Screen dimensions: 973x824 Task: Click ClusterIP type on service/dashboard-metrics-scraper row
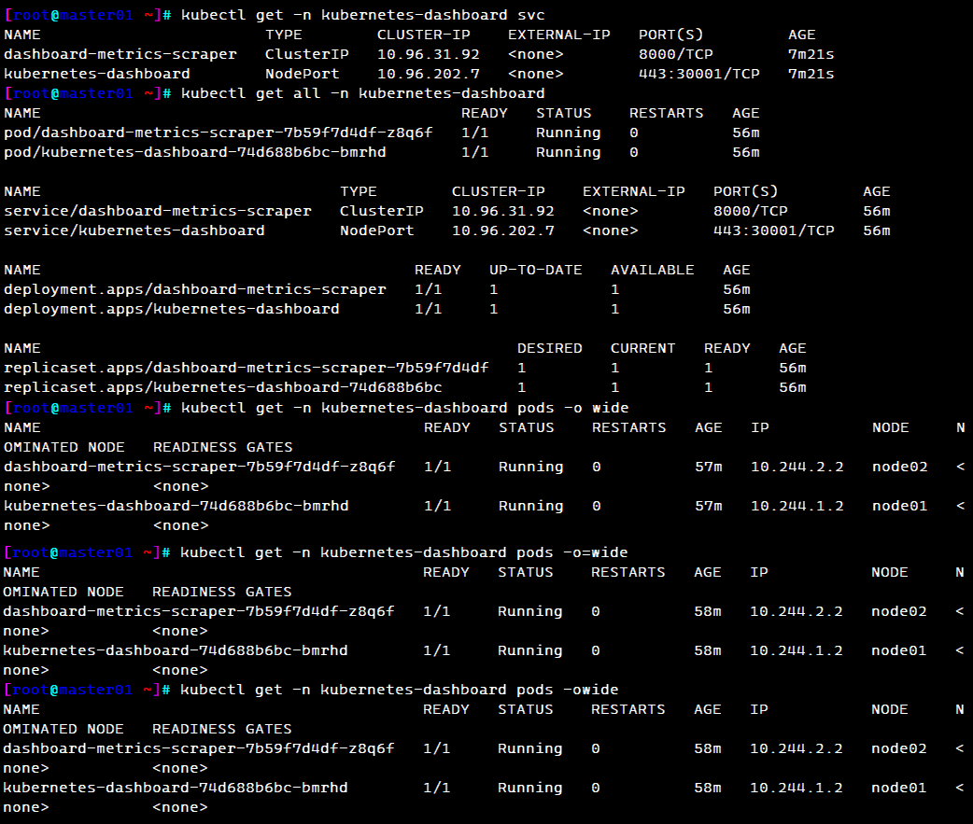pos(382,211)
